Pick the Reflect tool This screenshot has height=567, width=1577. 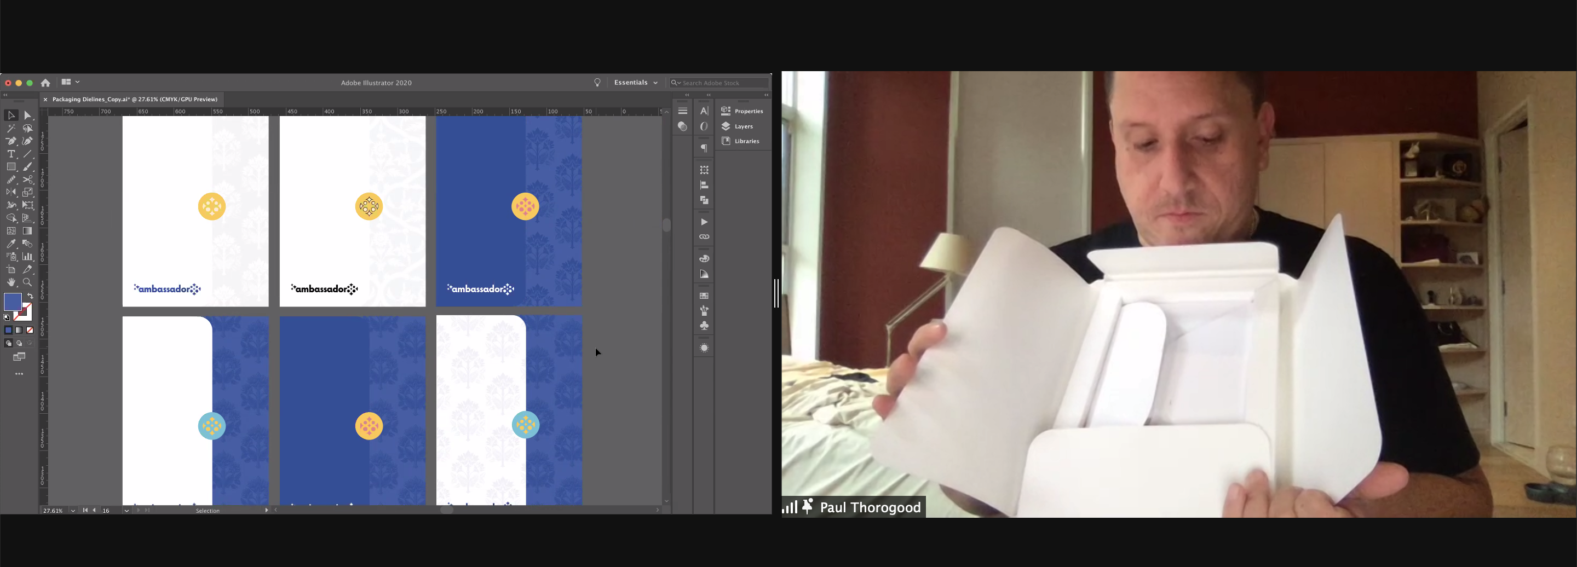coord(11,192)
